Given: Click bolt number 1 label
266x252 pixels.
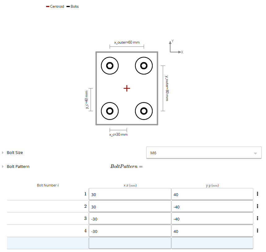Looking at the screenshot, I should [85, 194].
